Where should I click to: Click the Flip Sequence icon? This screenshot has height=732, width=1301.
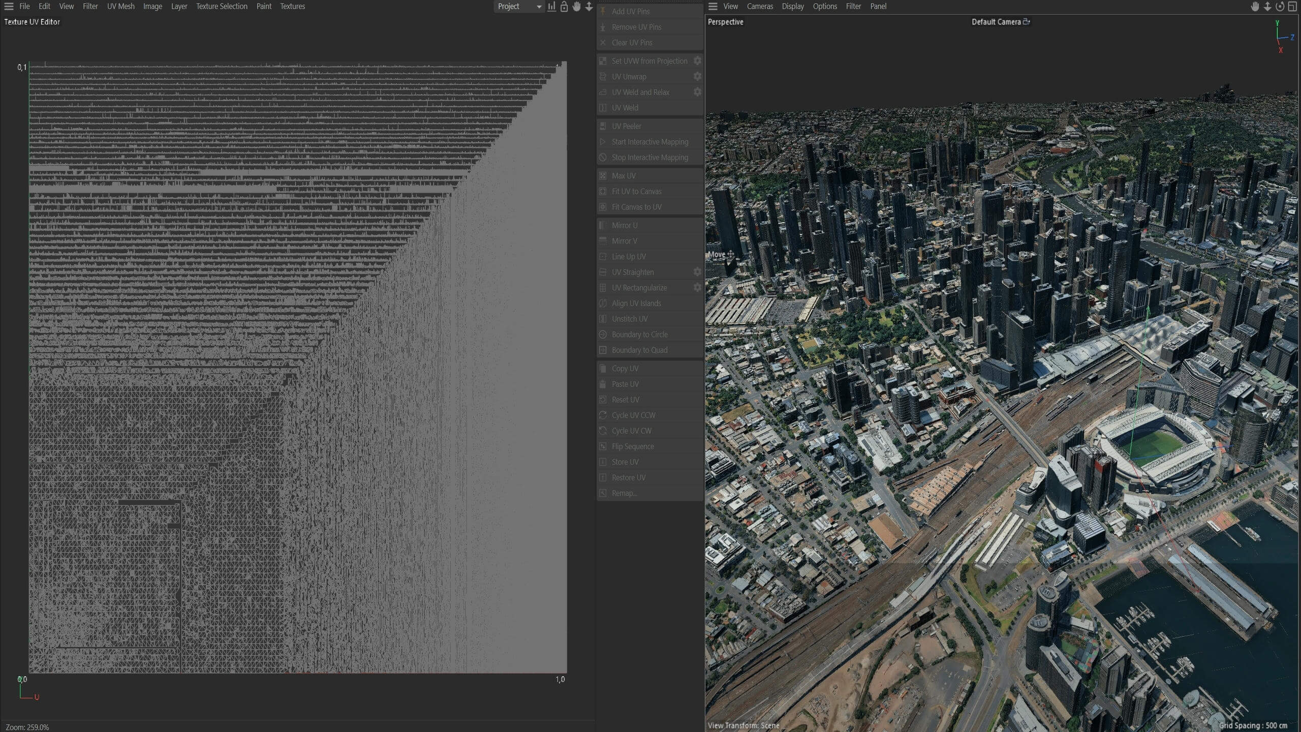tap(603, 446)
